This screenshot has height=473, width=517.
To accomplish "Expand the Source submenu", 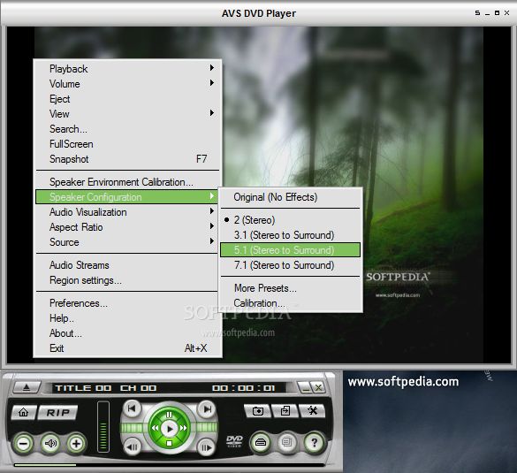I will [x=127, y=242].
